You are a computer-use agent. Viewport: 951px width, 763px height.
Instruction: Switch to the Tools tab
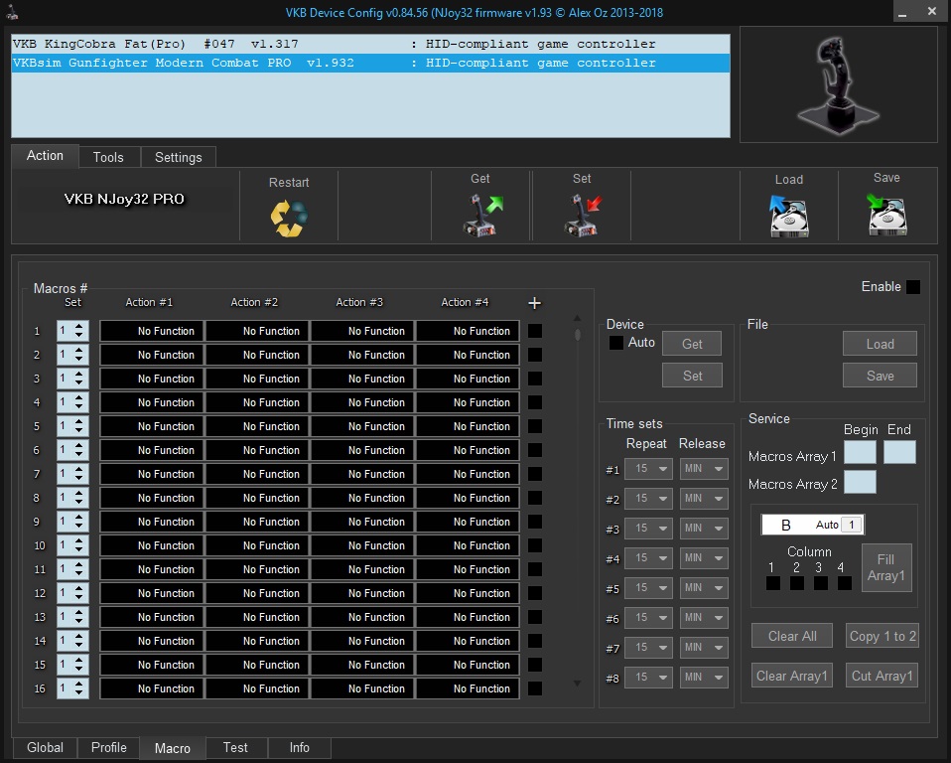pos(108,157)
